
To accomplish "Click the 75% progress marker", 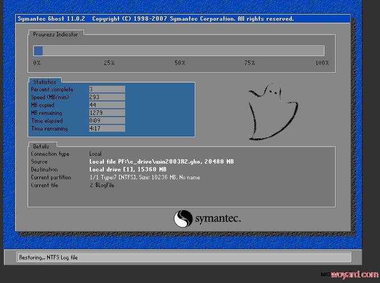I will coord(249,63).
